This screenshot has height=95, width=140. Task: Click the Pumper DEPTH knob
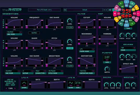pos(107,69)
